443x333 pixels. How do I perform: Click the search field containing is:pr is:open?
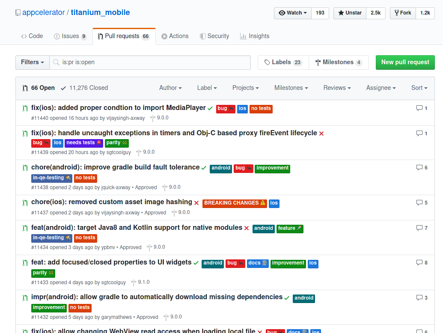pos(150,62)
